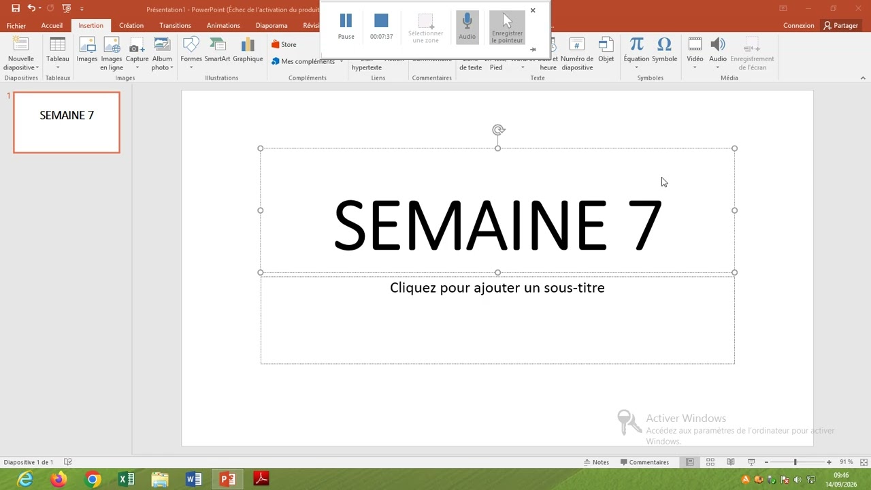This screenshot has width=871, height=490.
Task: Switch to the Accueil tab
Action: click(x=52, y=25)
